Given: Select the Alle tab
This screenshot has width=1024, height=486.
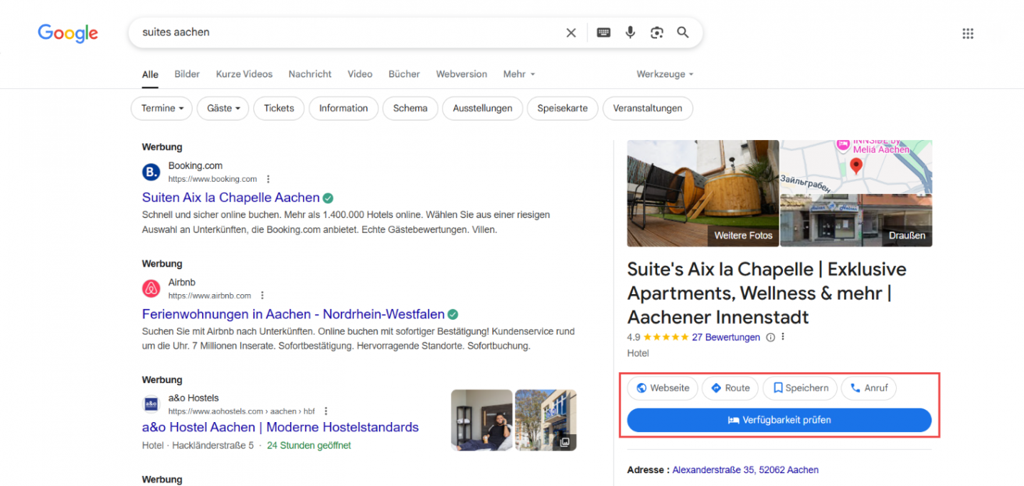Looking at the screenshot, I should pyautogui.click(x=150, y=74).
